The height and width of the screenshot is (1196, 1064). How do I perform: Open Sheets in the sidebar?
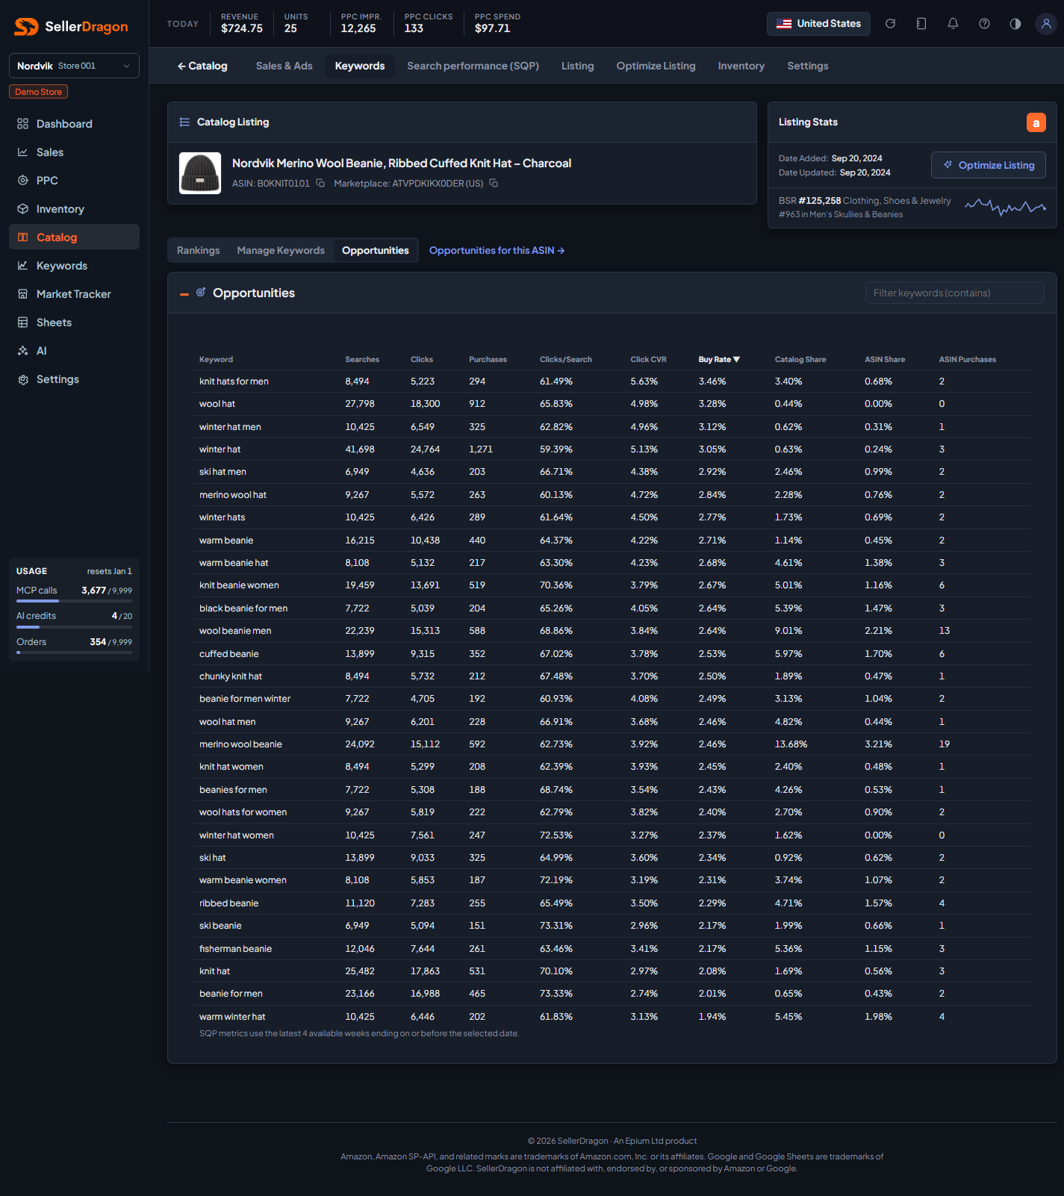pos(74,323)
